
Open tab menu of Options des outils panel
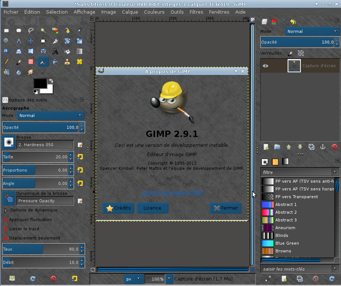click(x=82, y=100)
